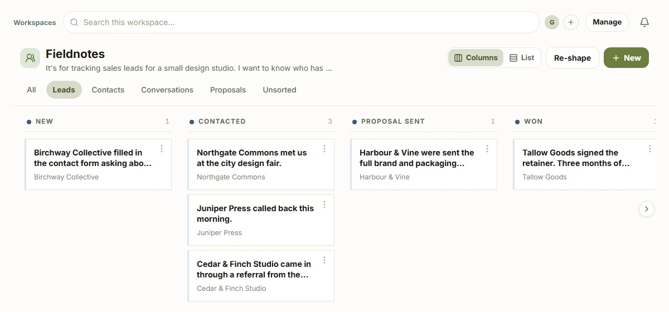This screenshot has width=669, height=312.
Task: Open the Unsorted tab
Action: [279, 90]
